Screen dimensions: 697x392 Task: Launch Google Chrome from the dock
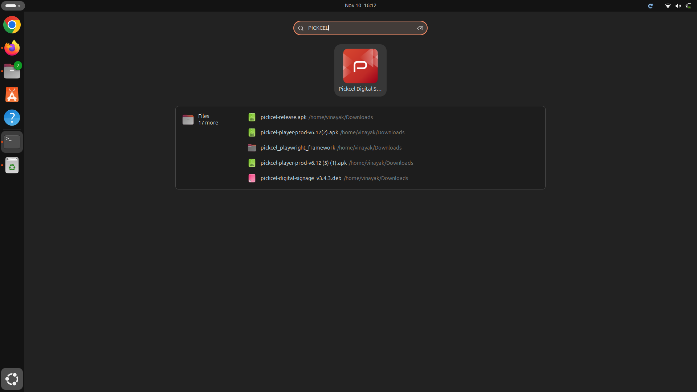(x=12, y=25)
